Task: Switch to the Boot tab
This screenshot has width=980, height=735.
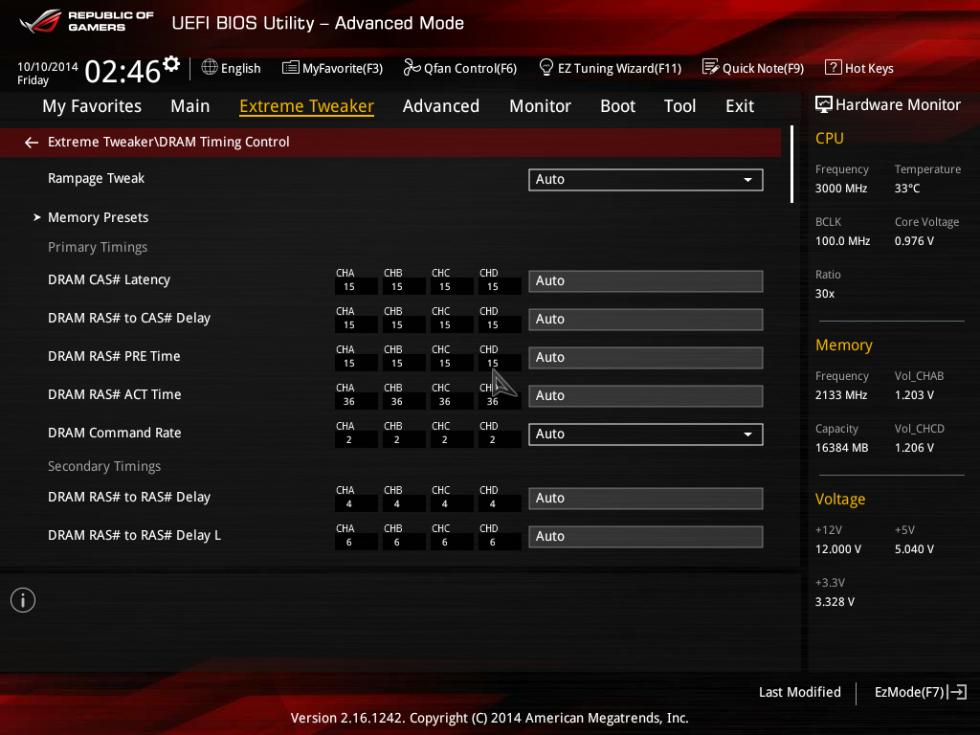Action: 617,106
